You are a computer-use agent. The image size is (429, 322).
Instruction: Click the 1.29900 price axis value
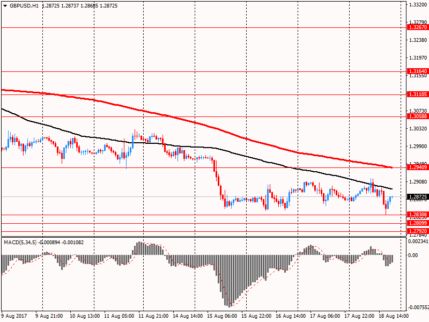pos(418,146)
